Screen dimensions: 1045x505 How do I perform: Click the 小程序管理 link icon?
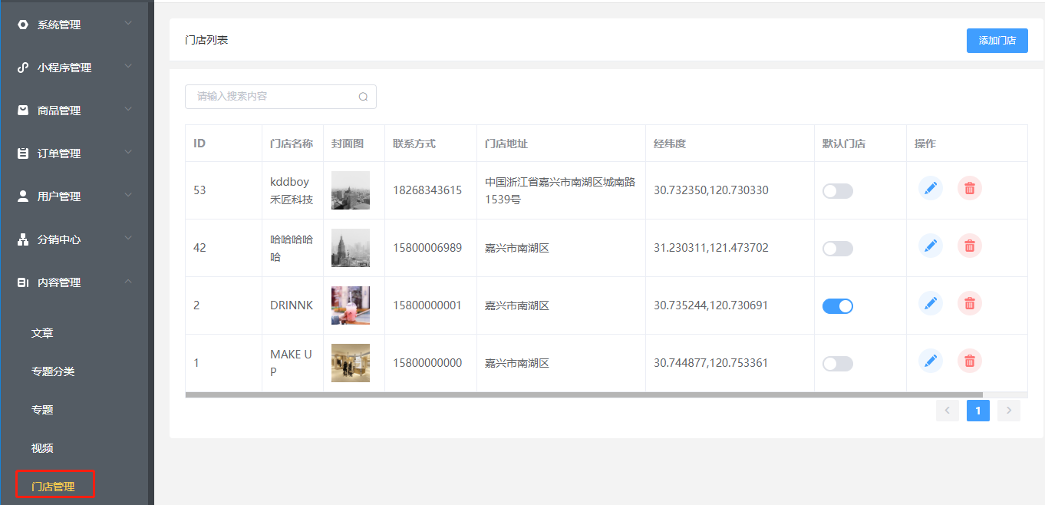point(23,68)
